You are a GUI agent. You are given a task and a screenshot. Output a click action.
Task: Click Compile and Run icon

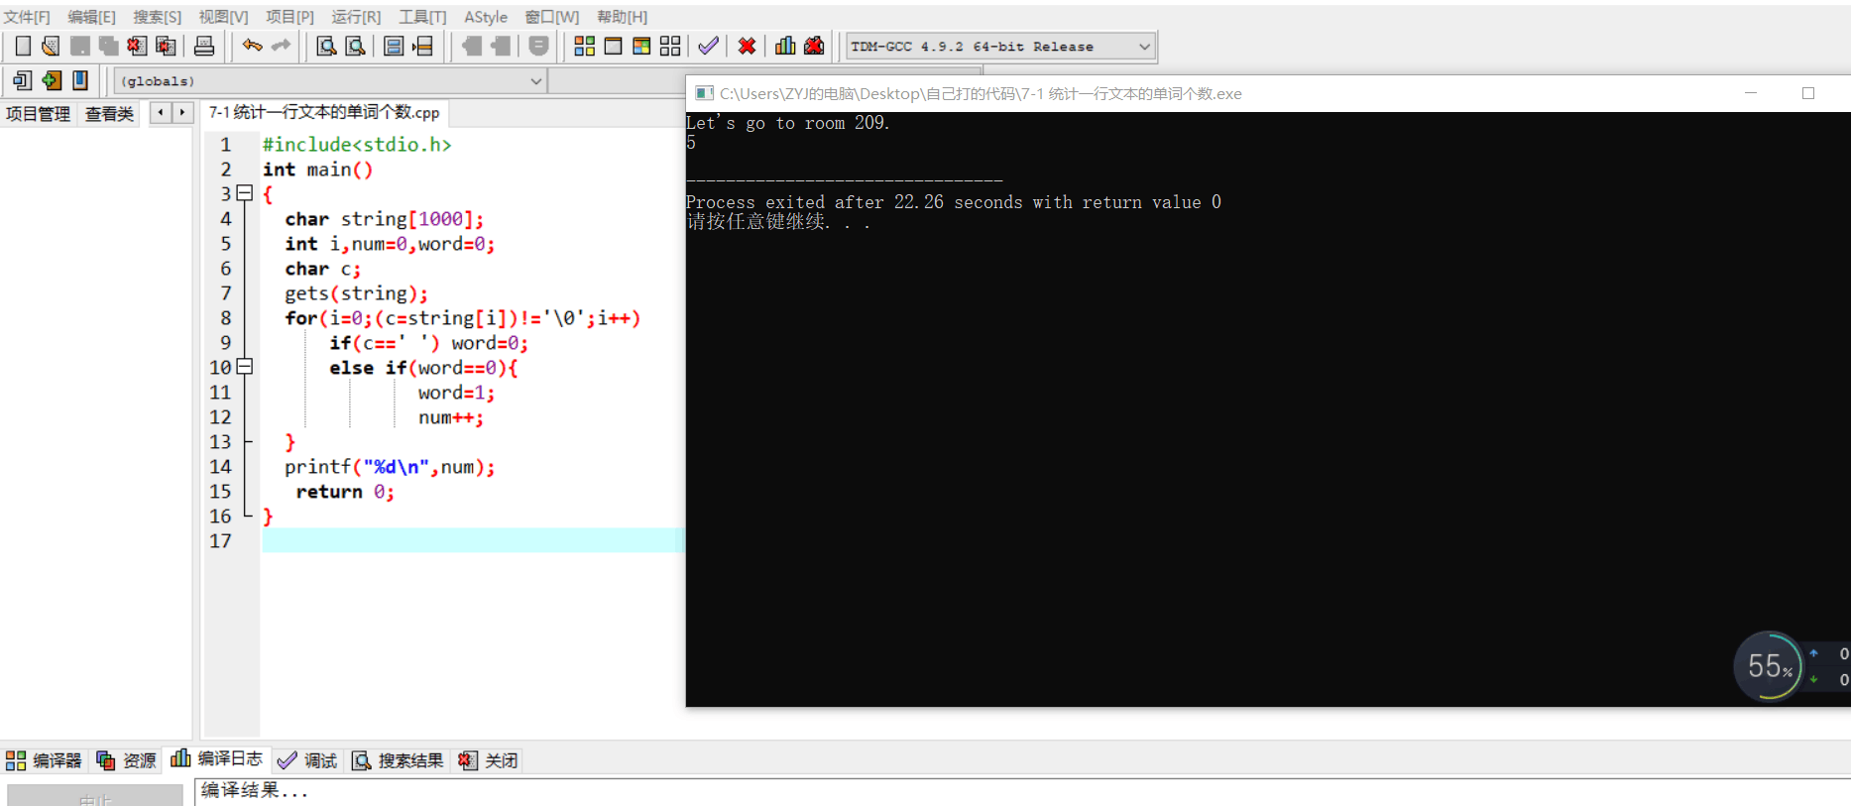[x=641, y=46]
